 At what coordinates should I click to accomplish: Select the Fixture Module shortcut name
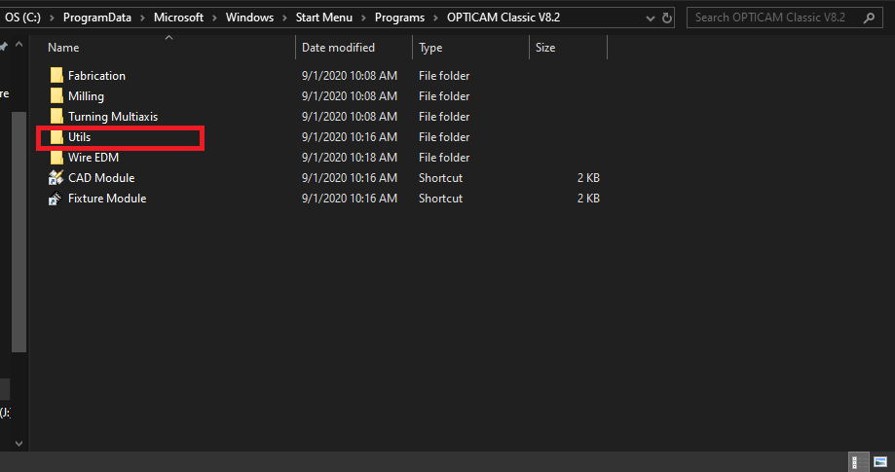[107, 199]
